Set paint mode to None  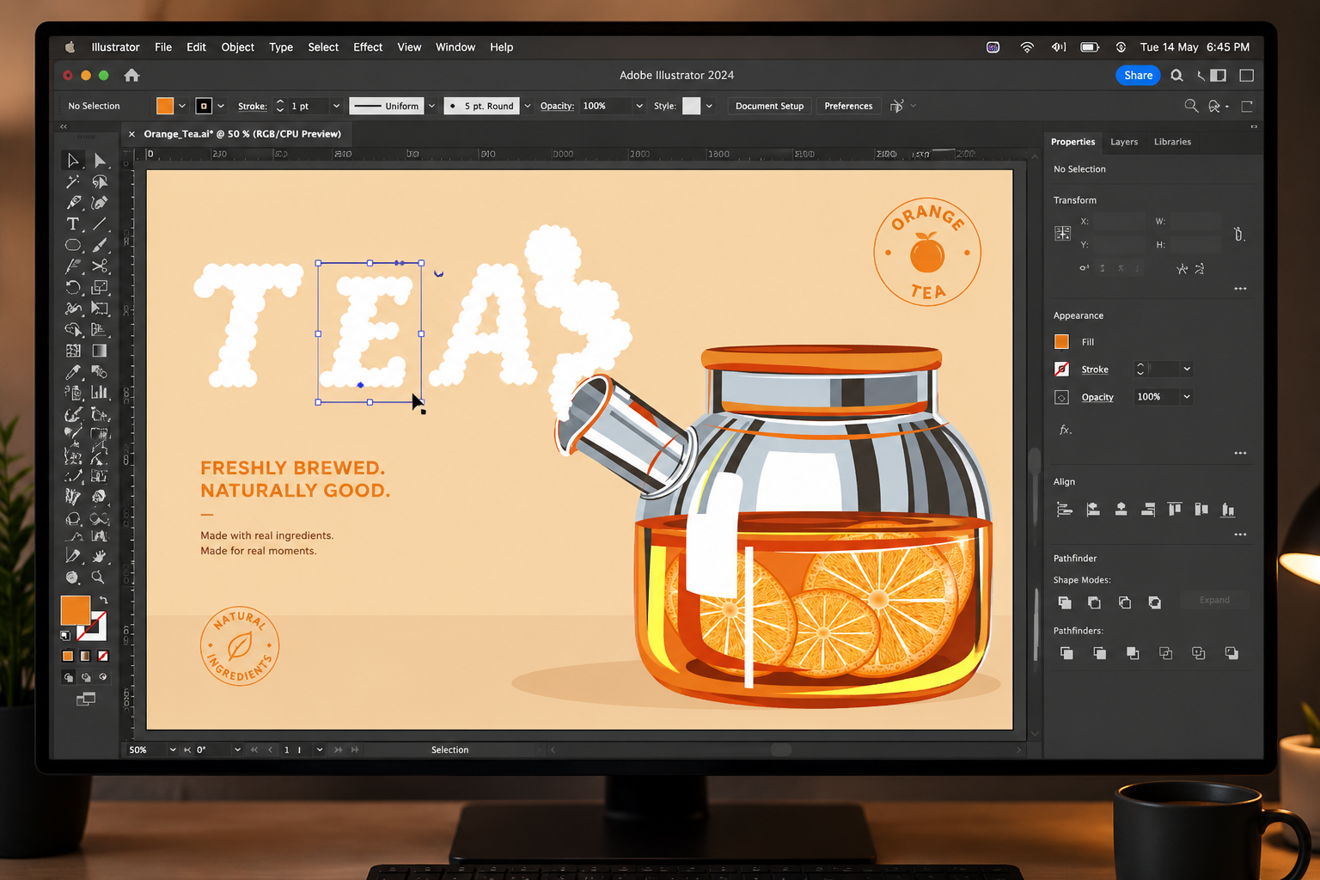coord(103,656)
